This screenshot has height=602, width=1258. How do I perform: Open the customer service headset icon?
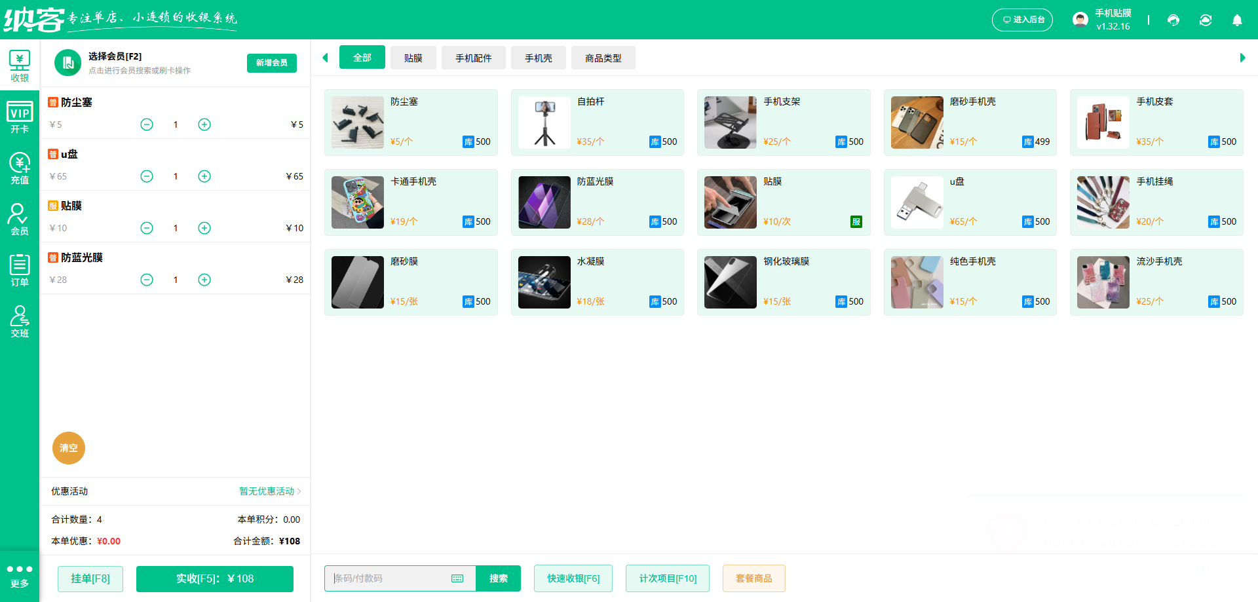click(x=1173, y=20)
